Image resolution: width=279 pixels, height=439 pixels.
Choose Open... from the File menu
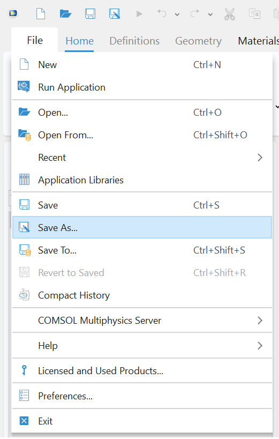[142, 113]
